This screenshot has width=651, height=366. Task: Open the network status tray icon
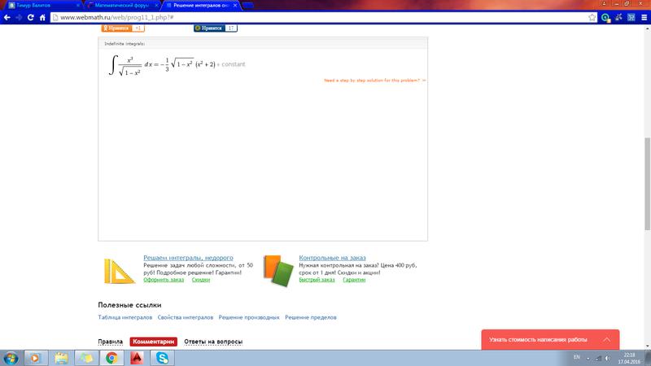click(x=598, y=358)
